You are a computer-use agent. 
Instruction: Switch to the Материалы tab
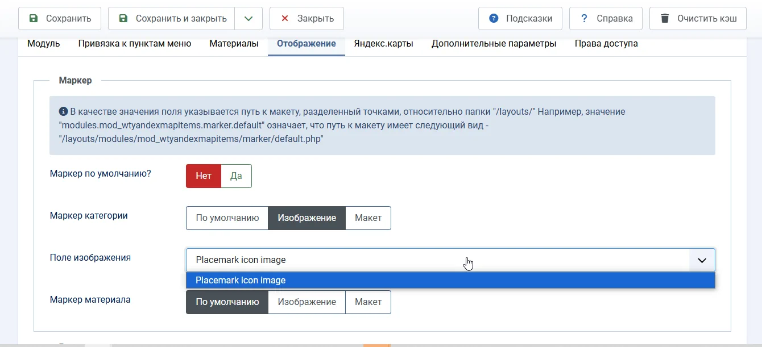coord(234,44)
